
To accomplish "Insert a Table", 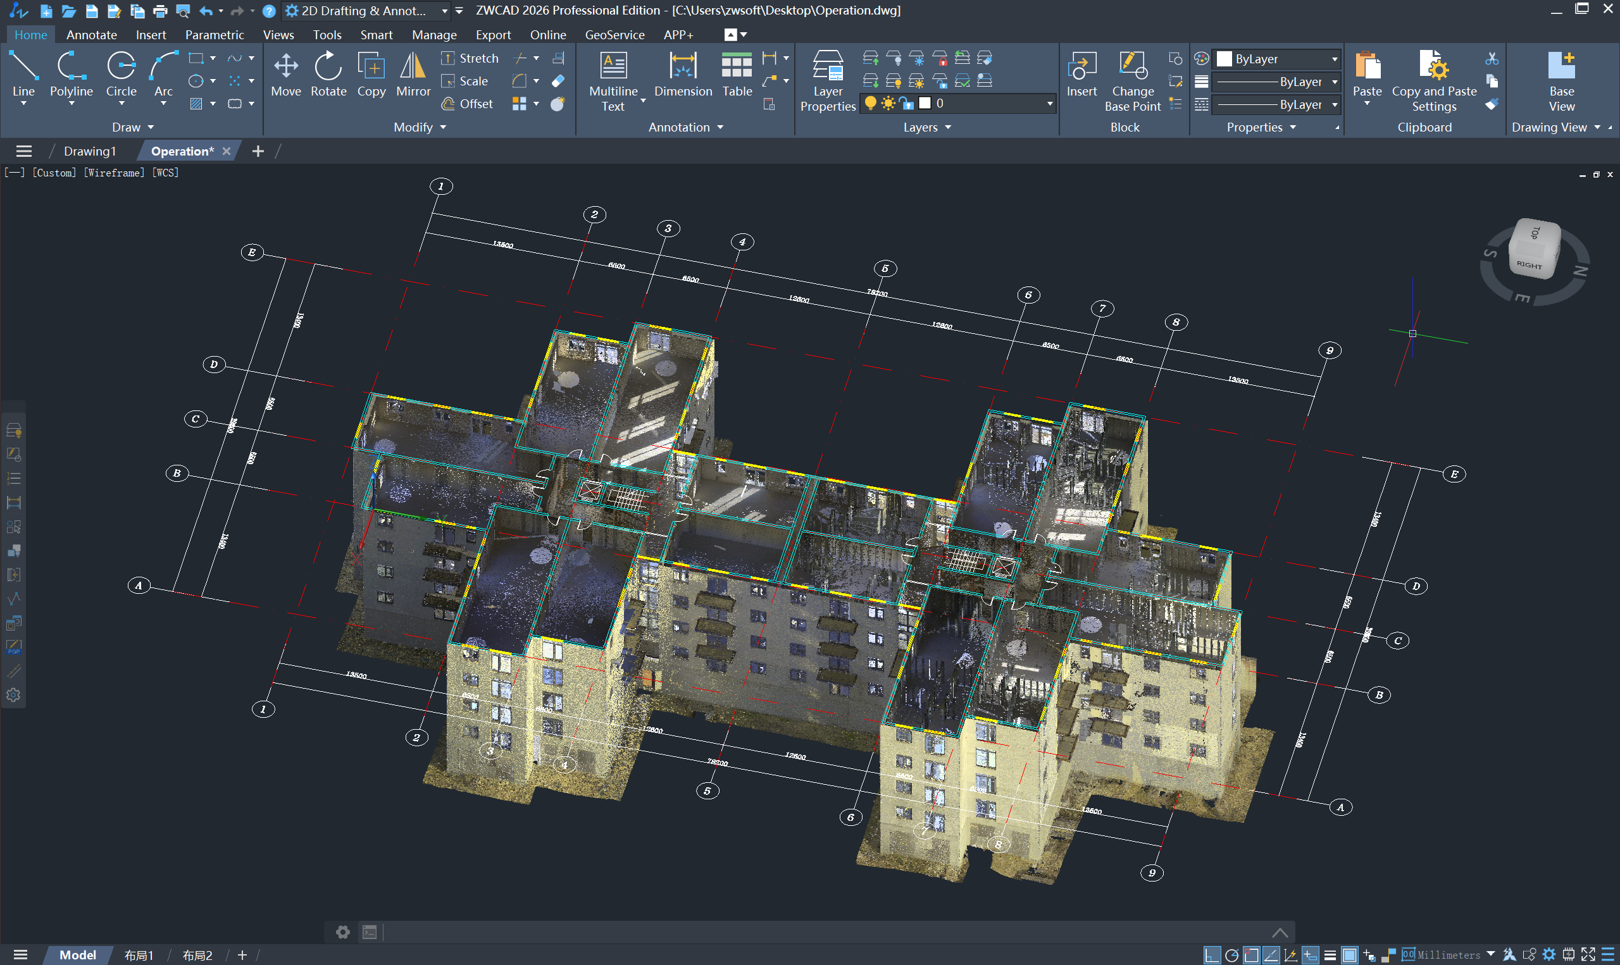I will click(x=737, y=75).
